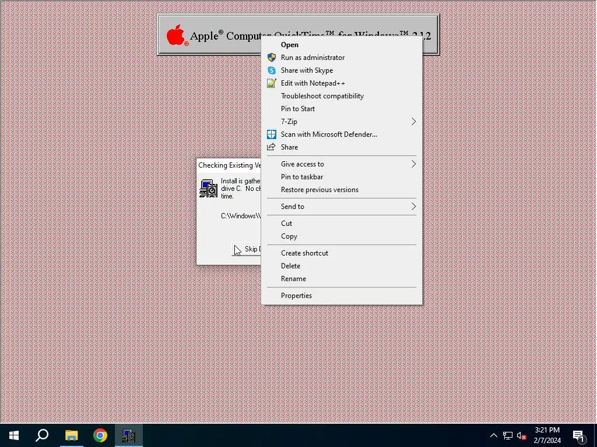The width and height of the screenshot is (597, 447).
Task: Click the installer computer icon in the dialog
Action: (208, 189)
